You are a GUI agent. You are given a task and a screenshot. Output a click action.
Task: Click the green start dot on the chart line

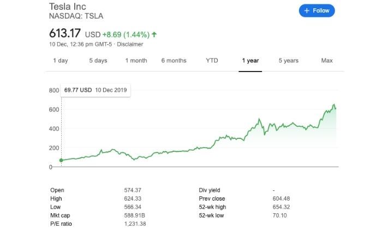click(x=61, y=160)
